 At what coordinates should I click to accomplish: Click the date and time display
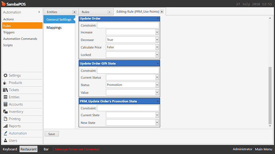click(x=254, y=4)
